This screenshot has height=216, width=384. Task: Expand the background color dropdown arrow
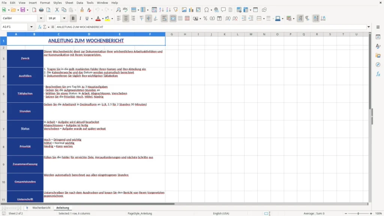(112, 19)
